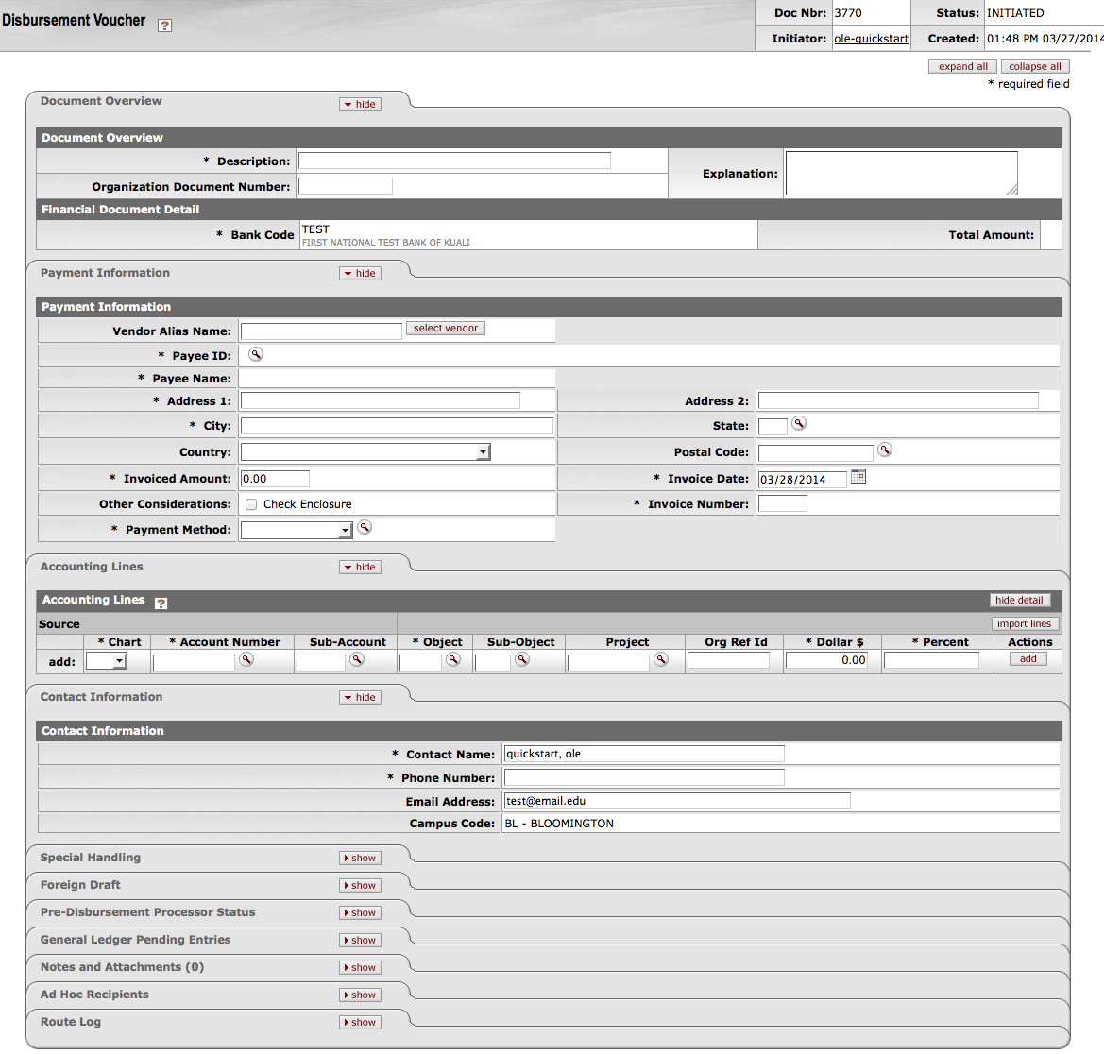
Task: Open Sub-Account lookup magnifier
Action: point(357,659)
